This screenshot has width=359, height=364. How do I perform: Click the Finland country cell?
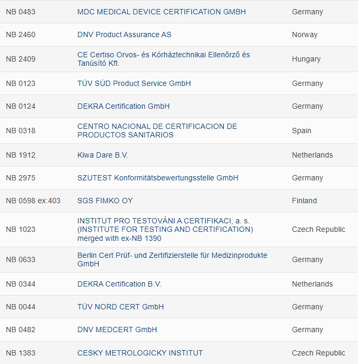[x=304, y=201]
